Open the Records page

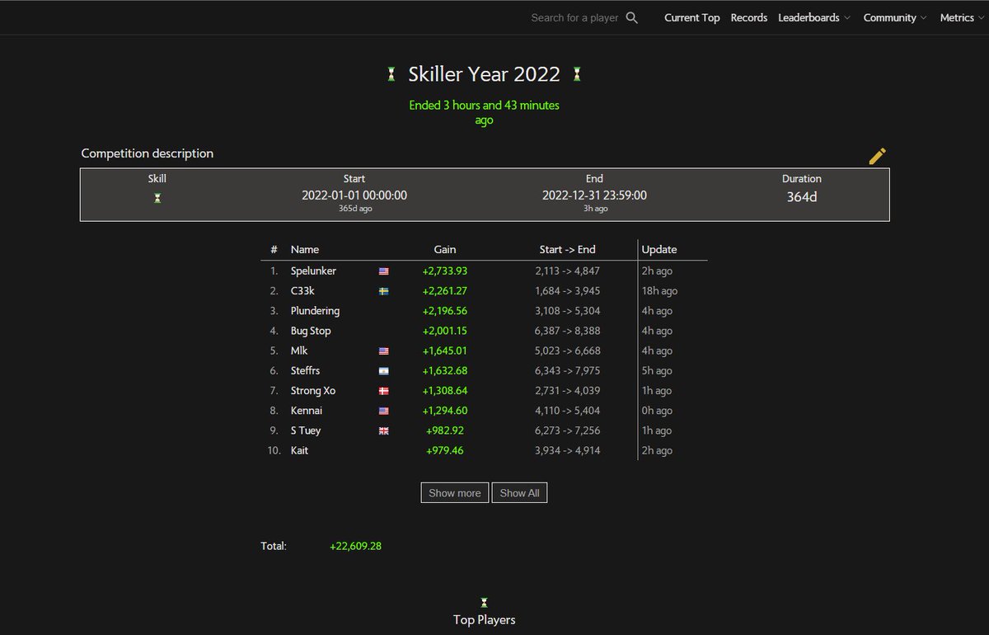pos(749,17)
